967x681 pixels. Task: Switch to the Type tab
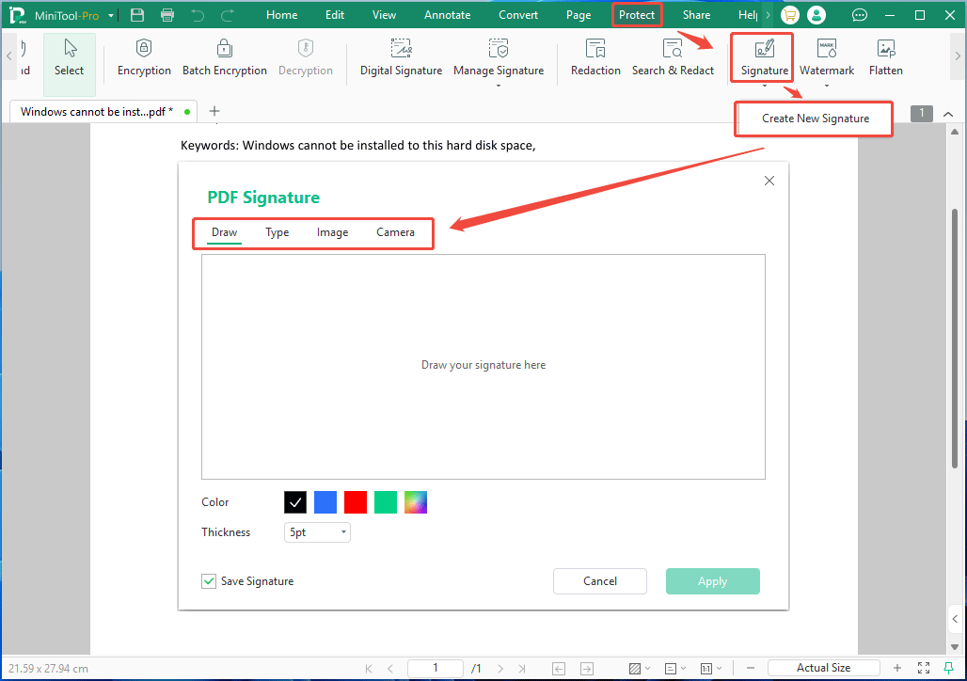277,232
